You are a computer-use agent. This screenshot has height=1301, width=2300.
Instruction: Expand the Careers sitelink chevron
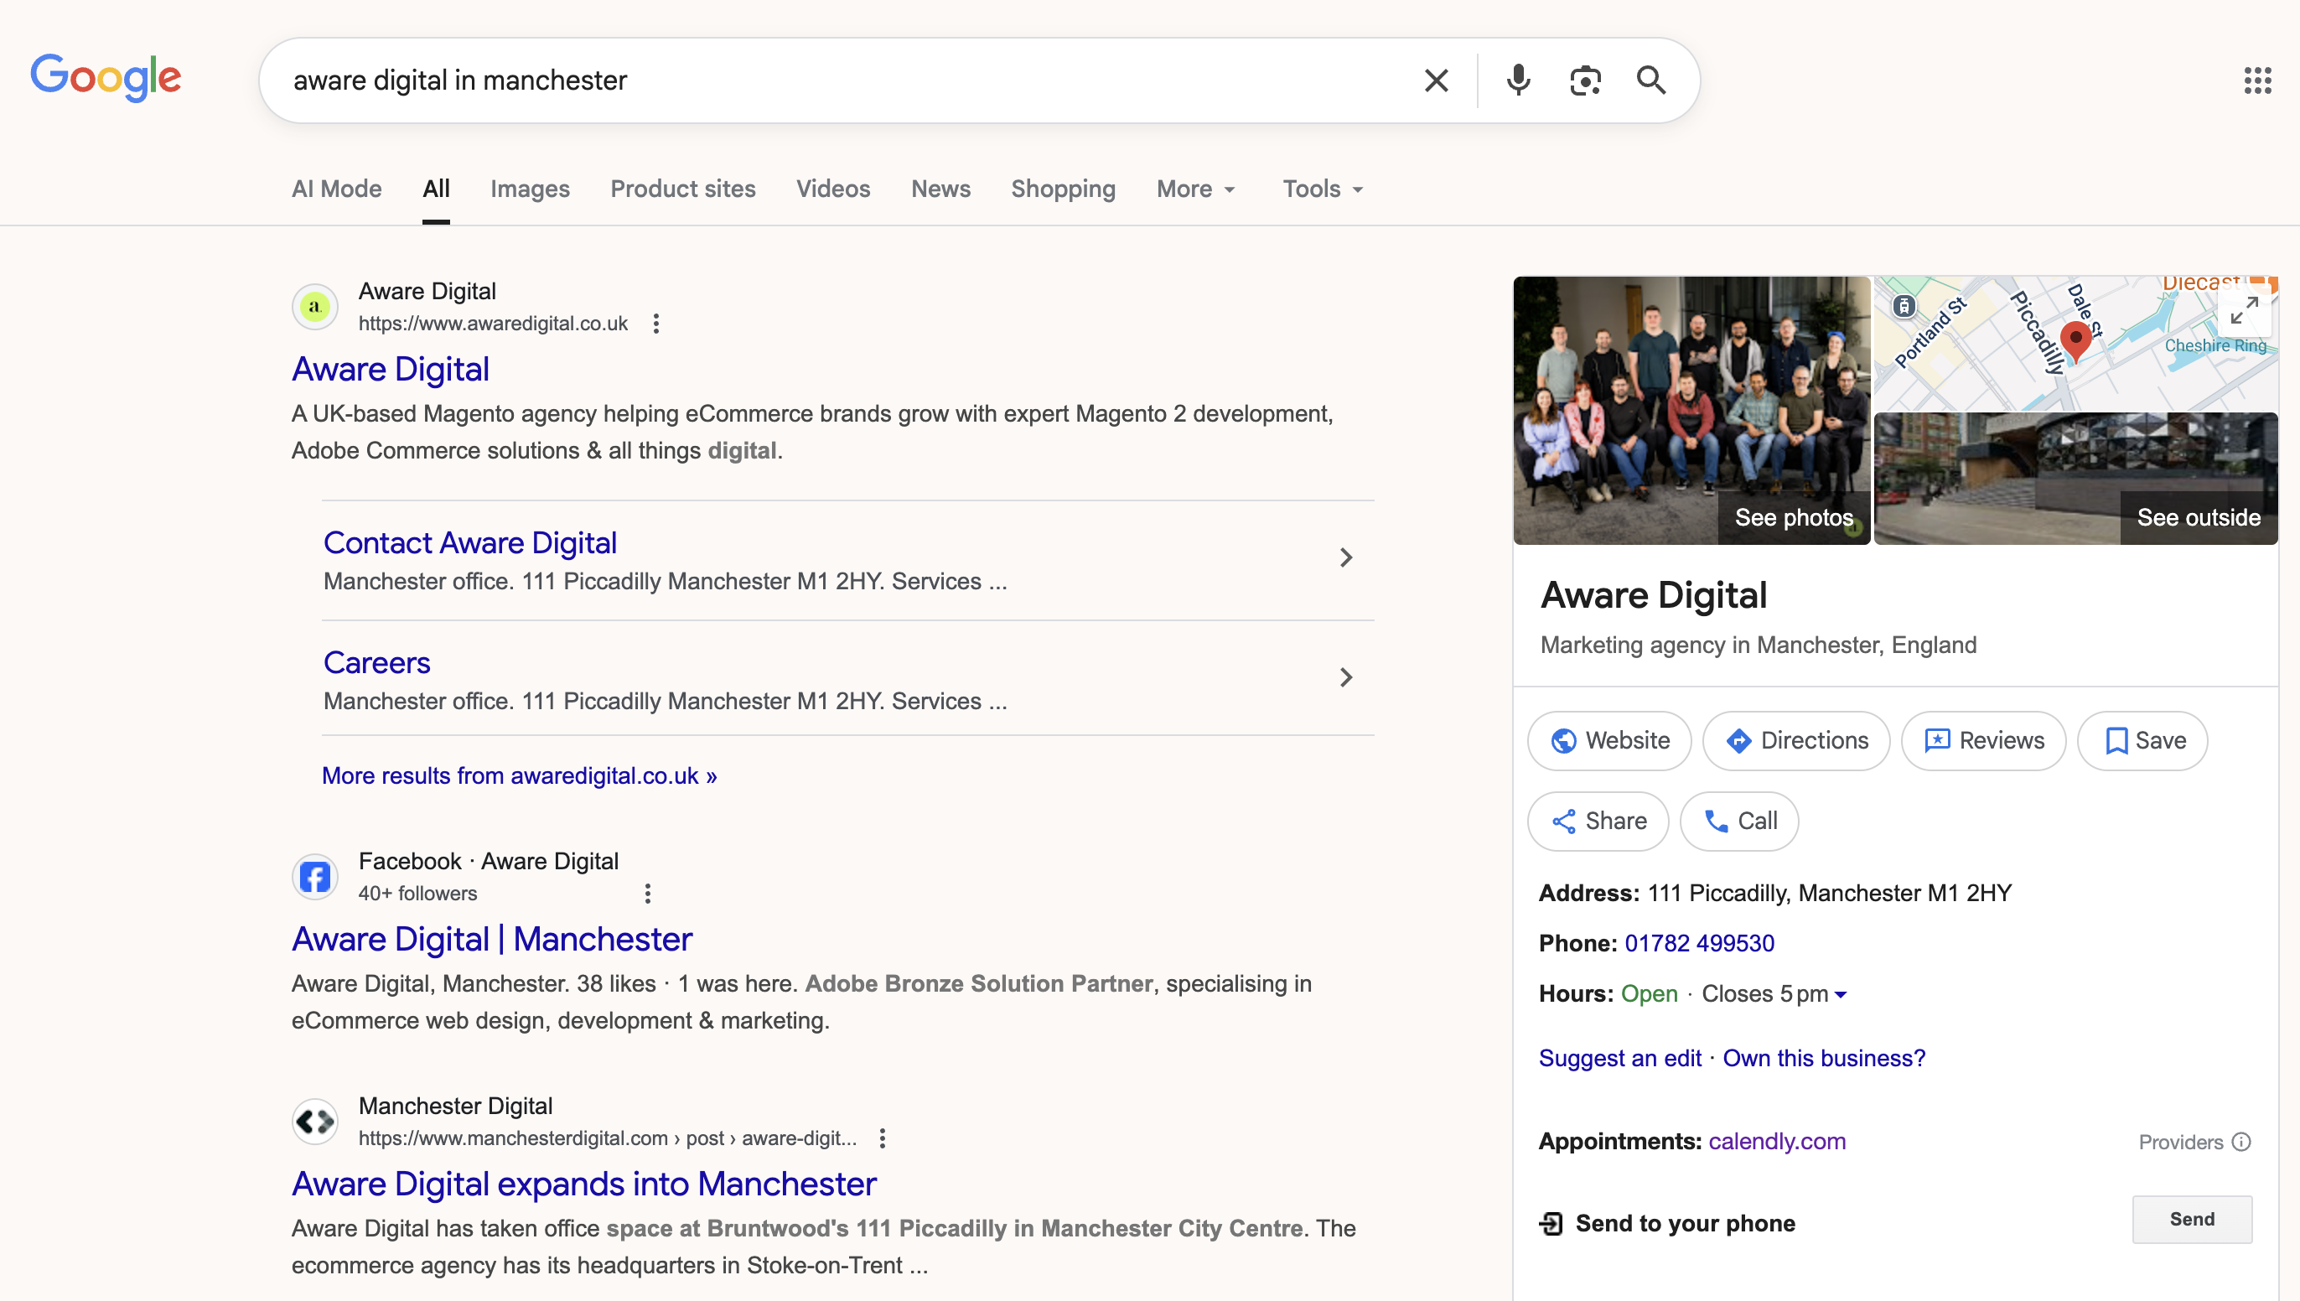point(1346,677)
